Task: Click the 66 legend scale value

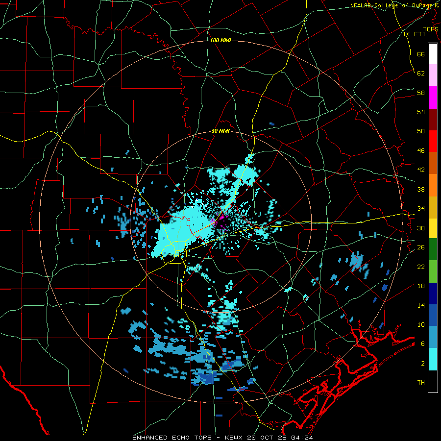Action: [x=421, y=54]
